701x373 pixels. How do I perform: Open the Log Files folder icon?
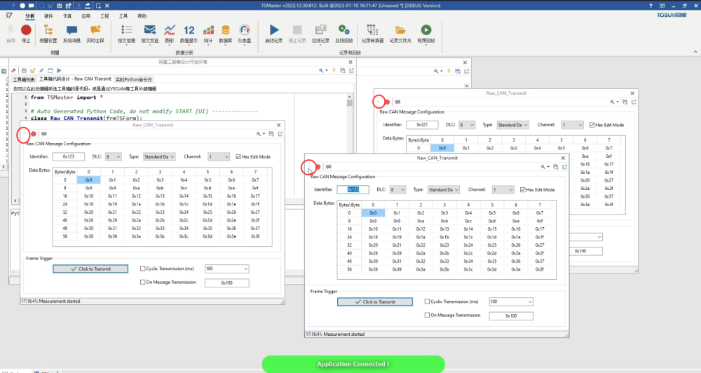tap(400, 30)
